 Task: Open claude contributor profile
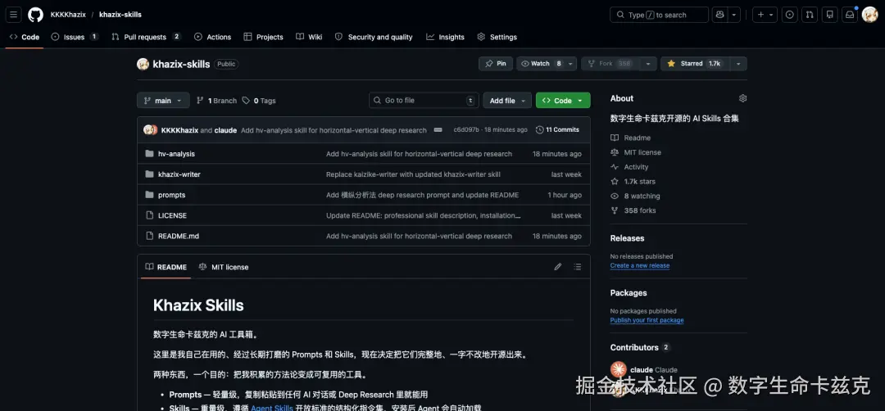[644, 370]
